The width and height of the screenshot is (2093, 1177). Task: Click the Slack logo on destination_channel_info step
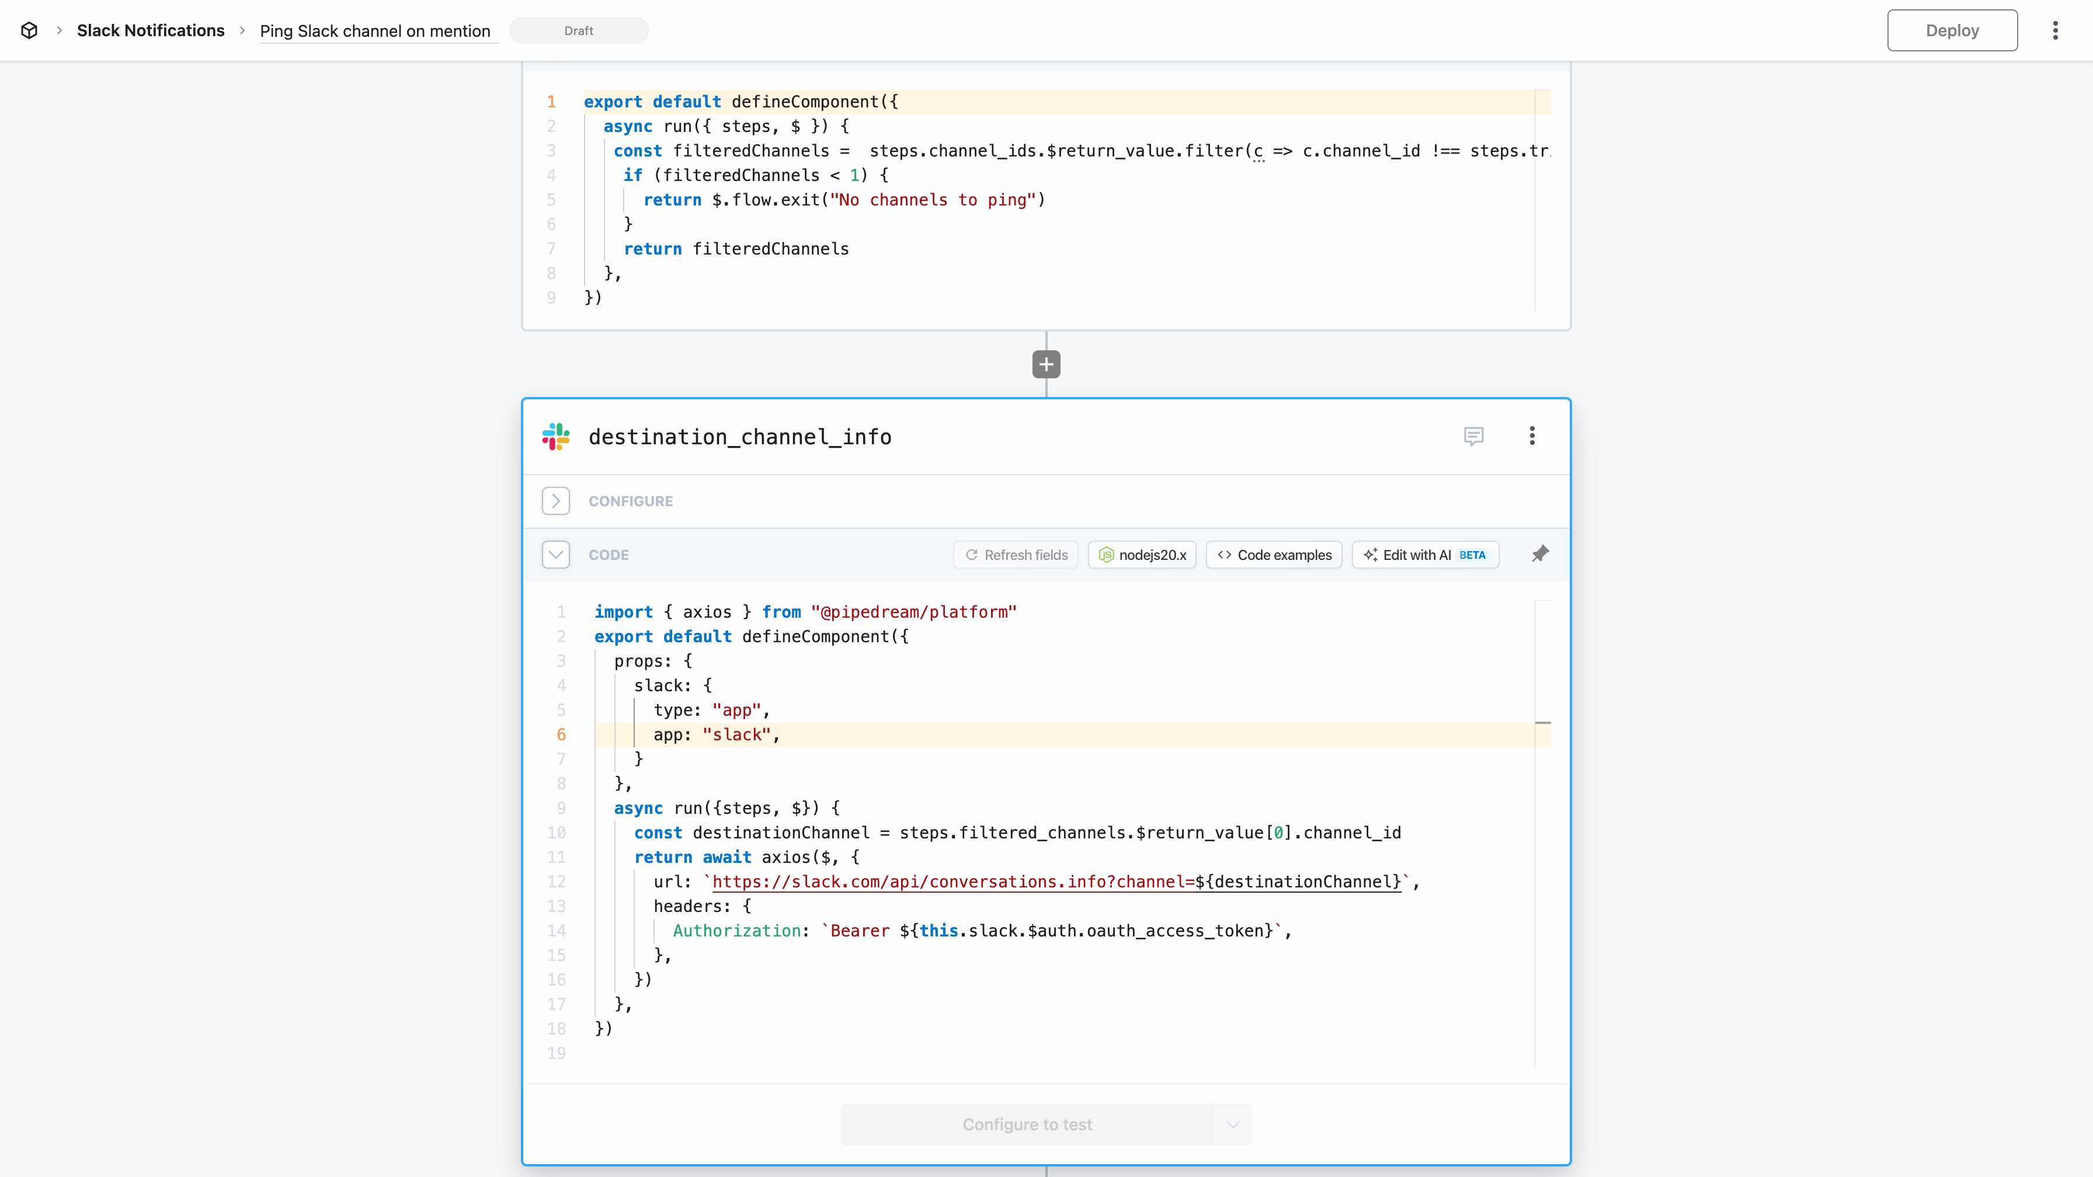pos(556,436)
